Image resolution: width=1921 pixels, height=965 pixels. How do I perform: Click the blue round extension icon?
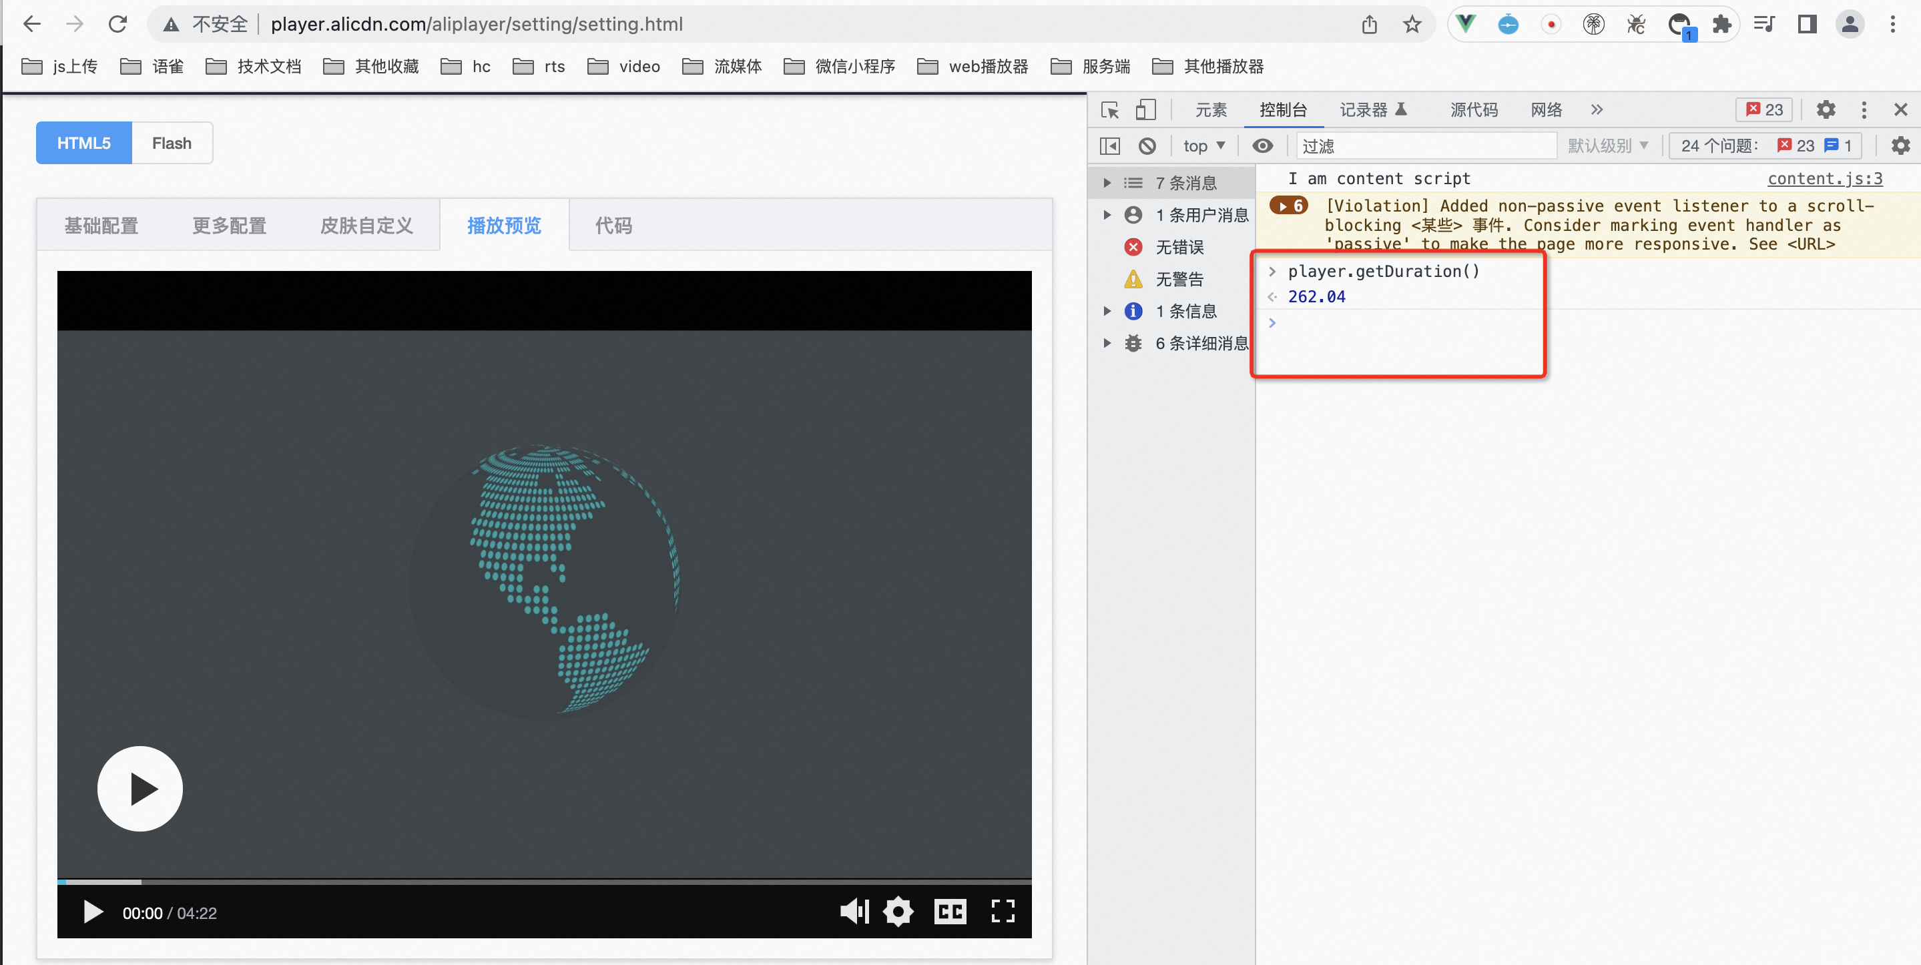(x=1508, y=25)
